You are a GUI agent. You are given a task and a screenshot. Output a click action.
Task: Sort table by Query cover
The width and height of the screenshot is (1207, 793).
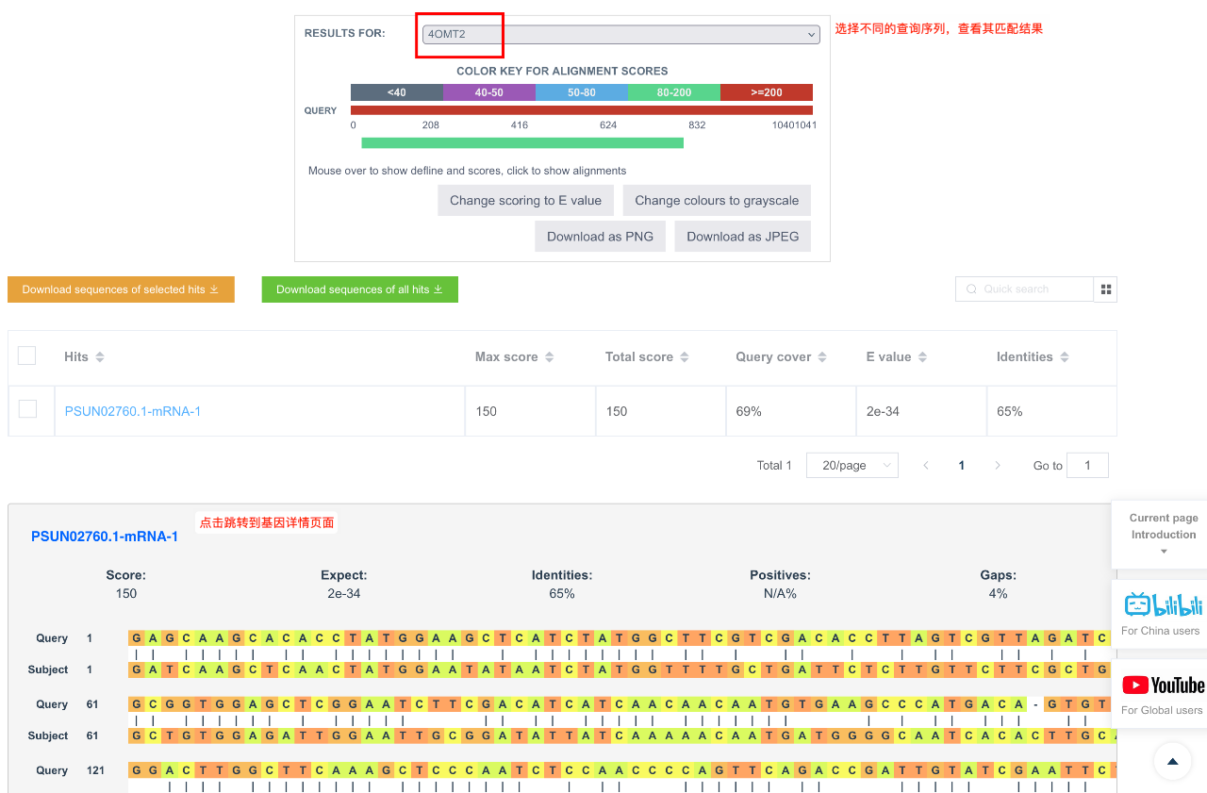822,357
